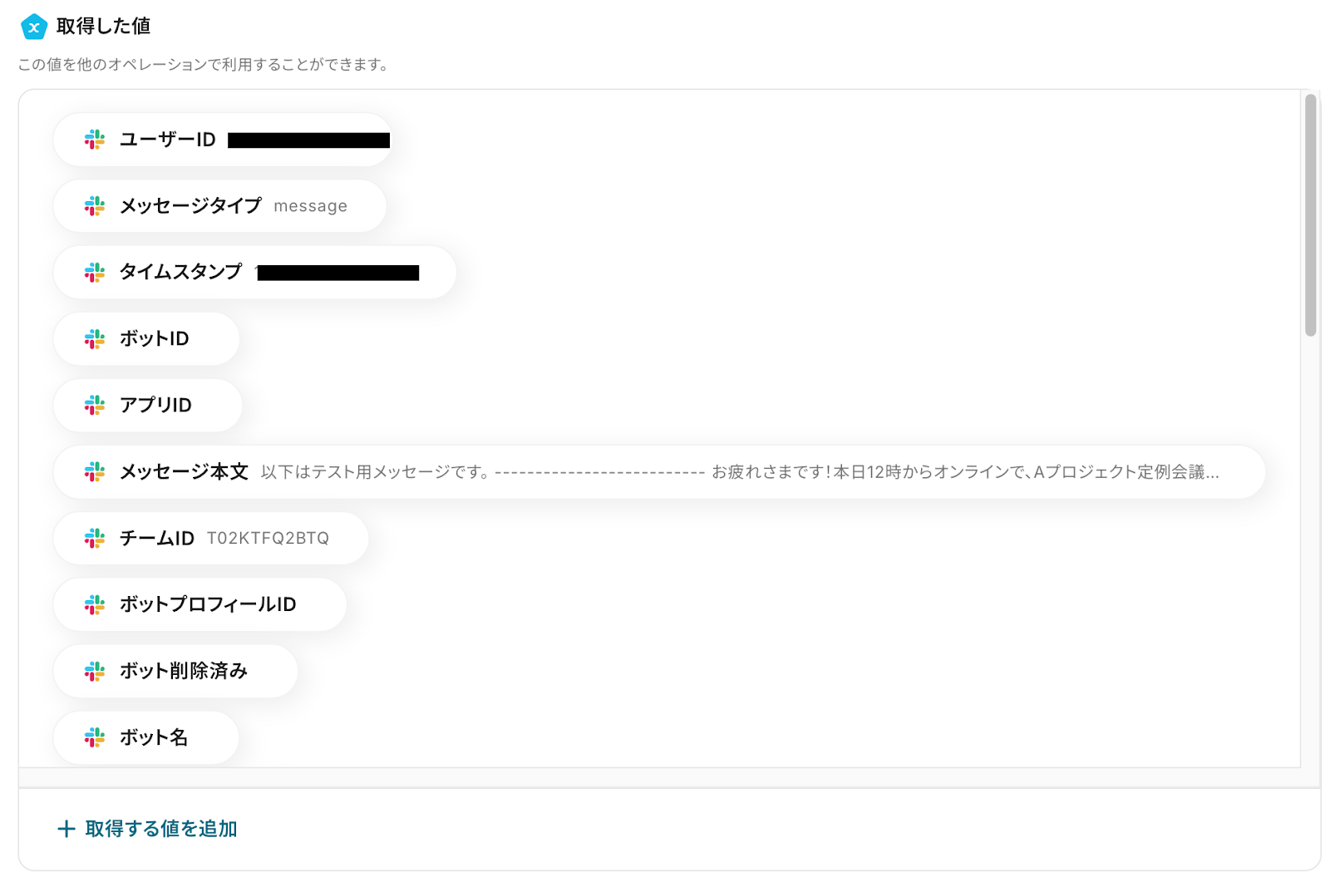Click the Slack icon beside ボットID
1330x872 pixels.
[x=95, y=339]
